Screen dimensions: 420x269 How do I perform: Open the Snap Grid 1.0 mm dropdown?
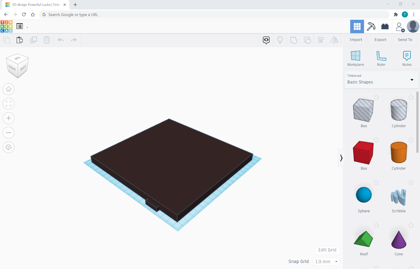[326, 262]
